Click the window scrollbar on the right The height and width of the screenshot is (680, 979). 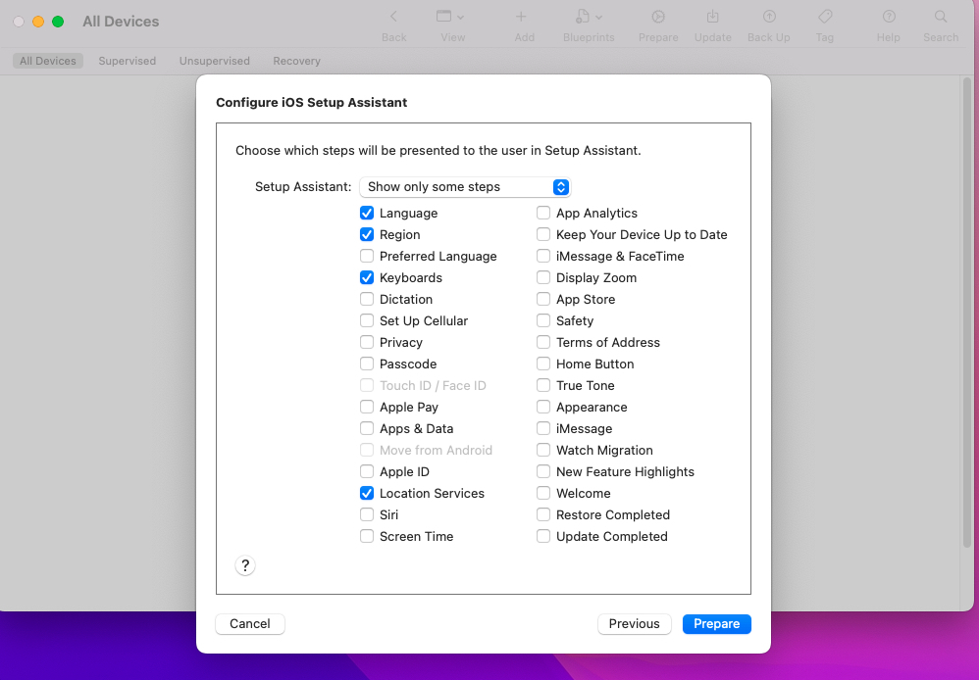pyautogui.click(x=966, y=312)
